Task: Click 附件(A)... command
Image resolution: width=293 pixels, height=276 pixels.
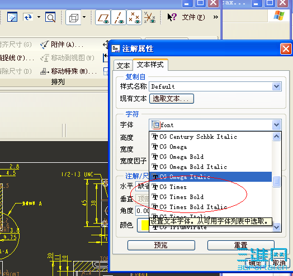Action: click(62, 45)
